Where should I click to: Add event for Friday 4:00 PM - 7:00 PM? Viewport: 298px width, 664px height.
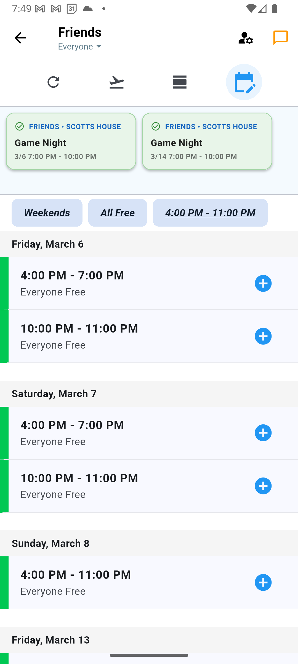coord(263,283)
